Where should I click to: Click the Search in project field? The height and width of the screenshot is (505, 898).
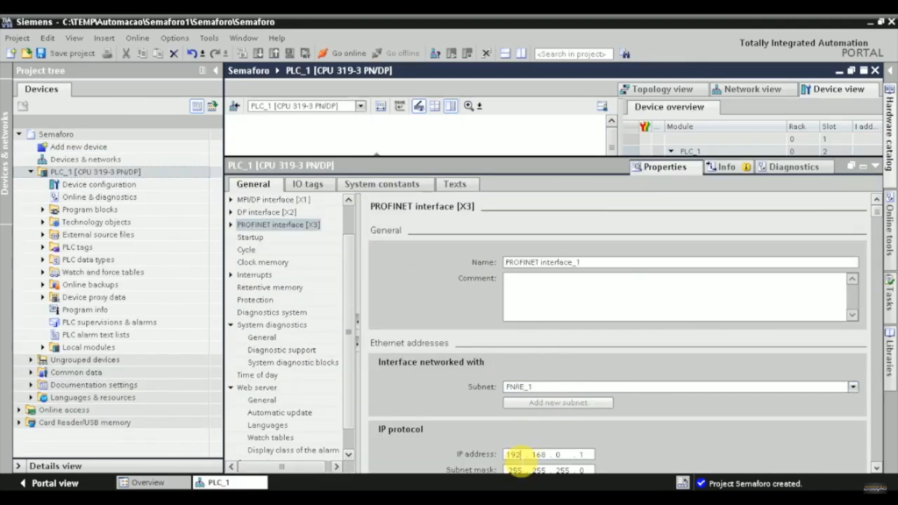pyautogui.click(x=574, y=53)
